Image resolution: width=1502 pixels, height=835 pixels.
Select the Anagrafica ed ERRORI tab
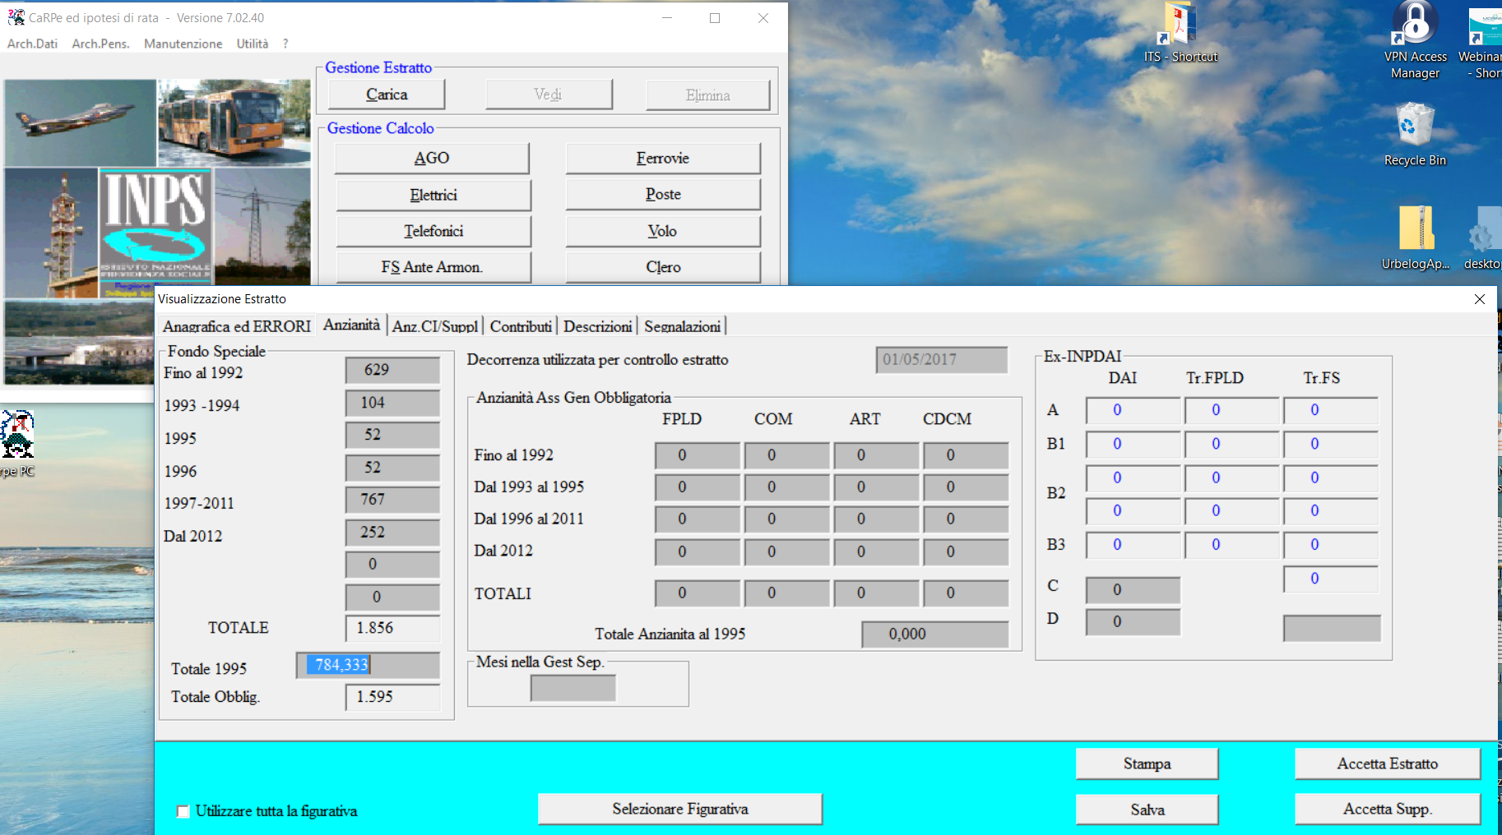tap(237, 326)
